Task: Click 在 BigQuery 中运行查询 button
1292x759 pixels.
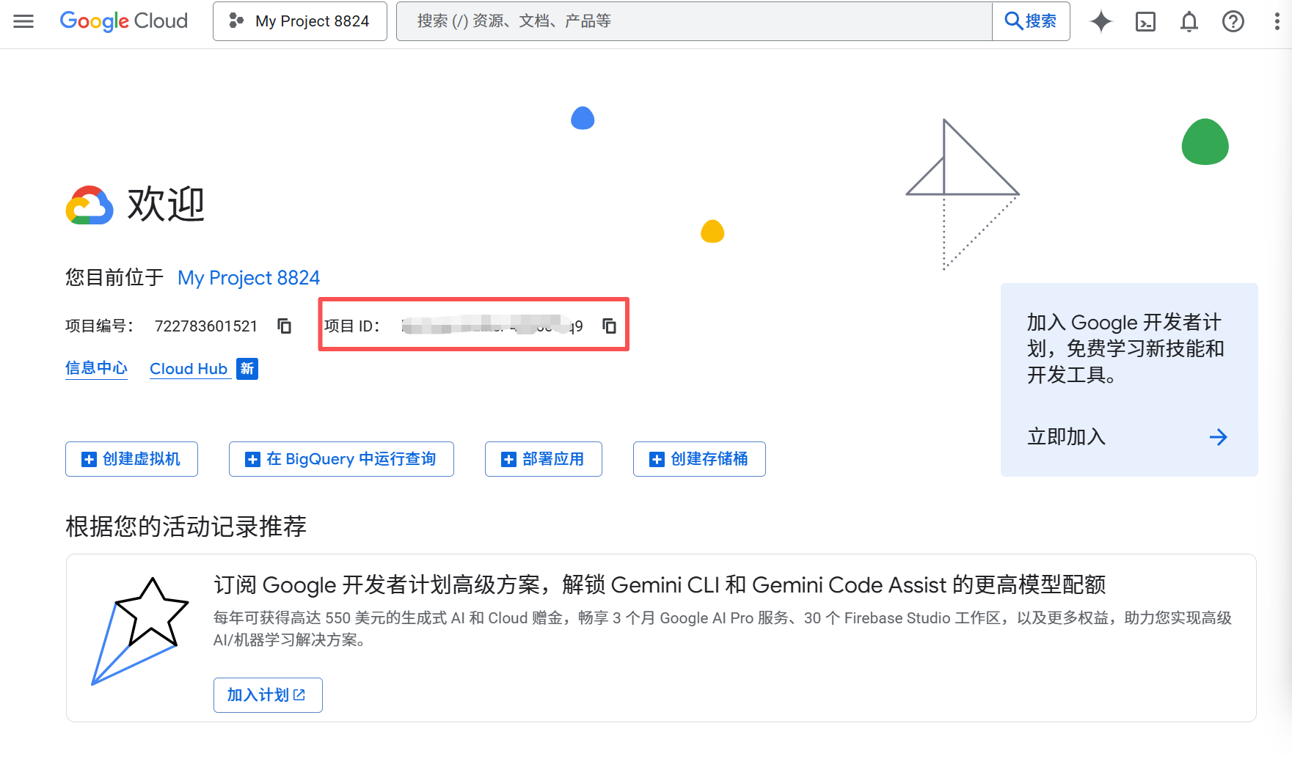Action: [x=341, y=459]
